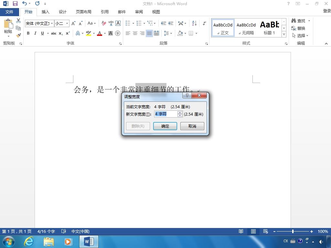Click the line spacing icon
Image resolution: width=331 pixels, height=248 pixels.
click(x=166, y=33)
